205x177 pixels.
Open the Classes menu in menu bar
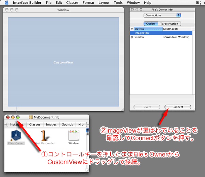(72, 3)
